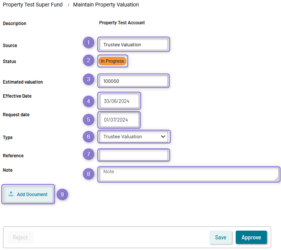This screenshot has height=250, width=281.
Task: Select the Trustee Valuation Type combo box
Action: 134,137
